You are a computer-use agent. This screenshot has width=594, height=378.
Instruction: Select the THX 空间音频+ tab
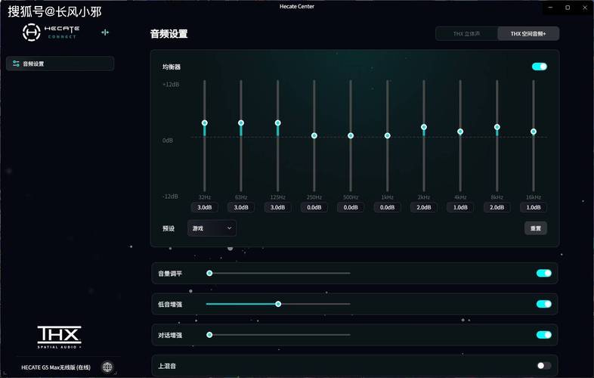point(528,34)
